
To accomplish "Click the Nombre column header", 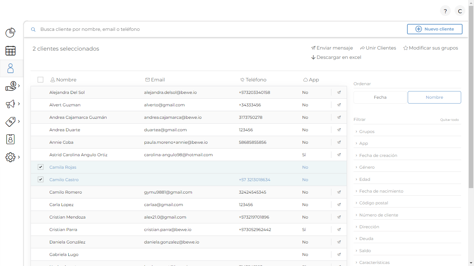I will (64, 80).
